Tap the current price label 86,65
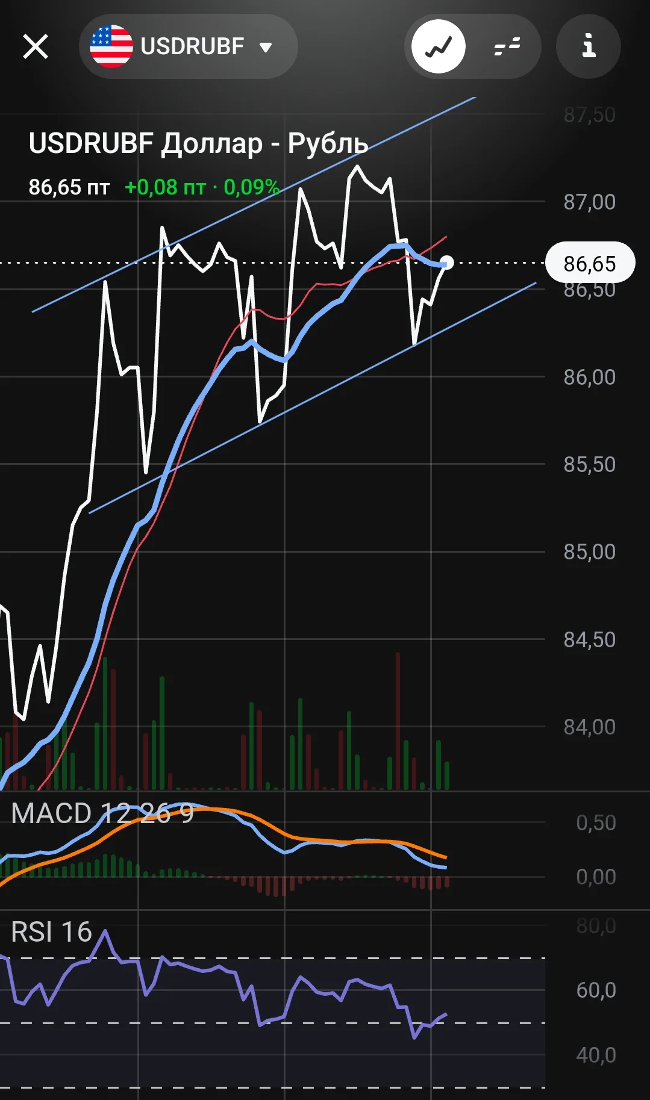 coord(590,263)
